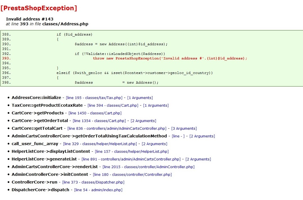
Task: Open the line 1450 classes/Cart.php link
Action: (x=95, y=113)
